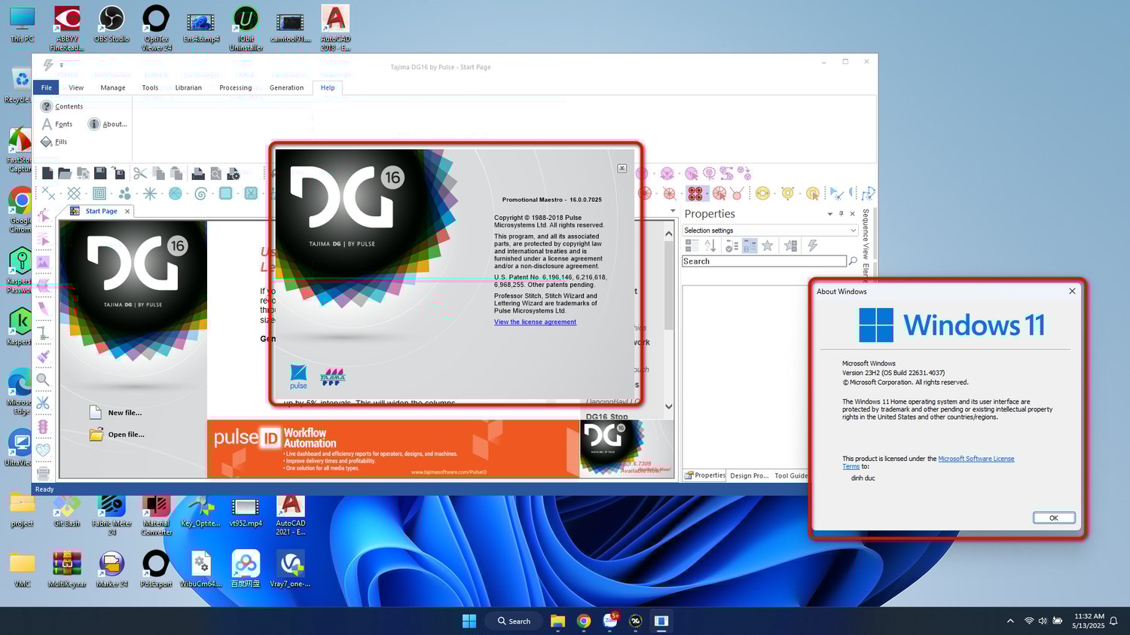Click the Start Page vertical scrollbar down arrow
1130x635 pixels.
tap(668, 407)
